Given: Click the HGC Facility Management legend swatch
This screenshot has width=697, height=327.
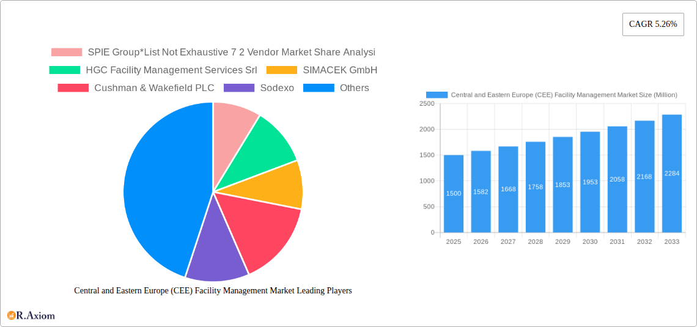Looking at the screenshot, I should tap(64, 70).
